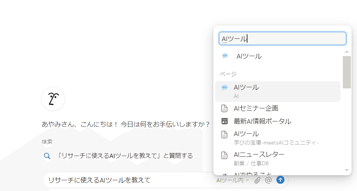357x191 pixels.
Task: Click the vertical scrollbar thumb in the popup
Action: (347, 72)
